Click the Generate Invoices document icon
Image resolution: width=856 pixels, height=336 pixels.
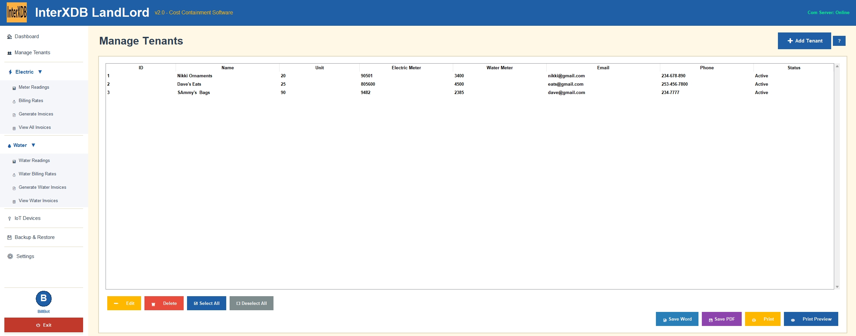coord(14,115)
